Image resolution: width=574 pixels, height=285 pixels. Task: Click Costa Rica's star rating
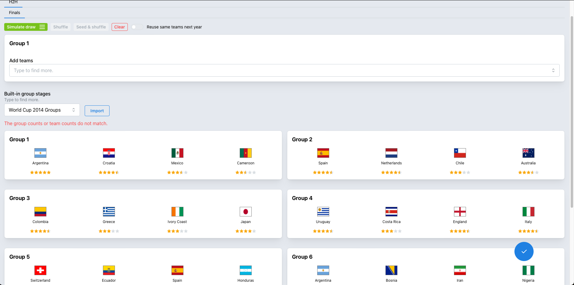391,231
